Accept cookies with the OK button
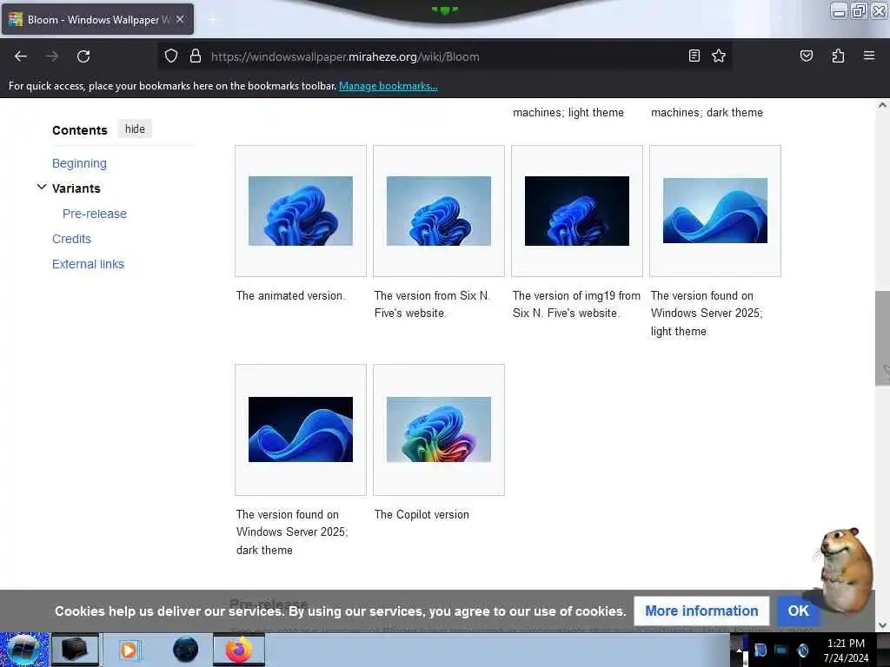890x667 pixels. [x=798, y=611]
